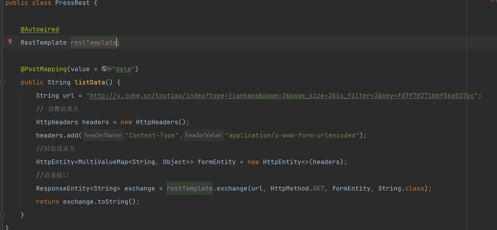
Task: Click the highlighted restTemplate field name
Action: pos(93,42)
